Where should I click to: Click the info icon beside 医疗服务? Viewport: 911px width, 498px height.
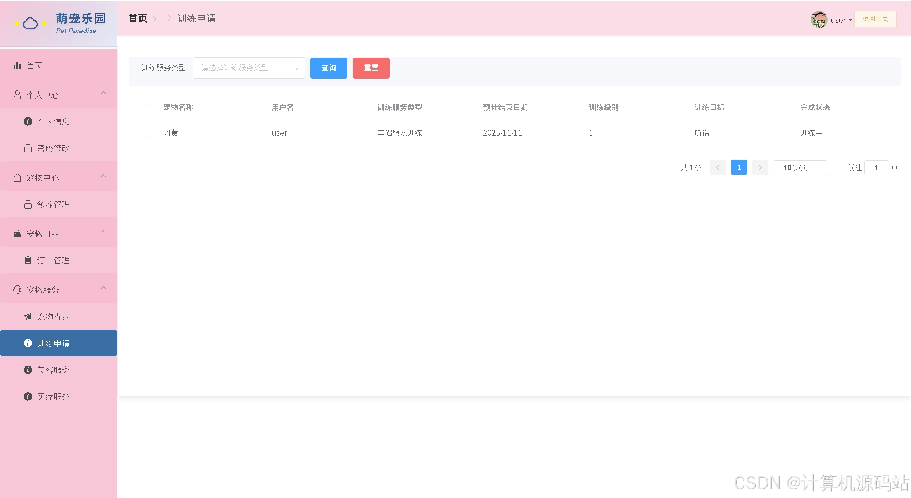[x=28, y=397]
